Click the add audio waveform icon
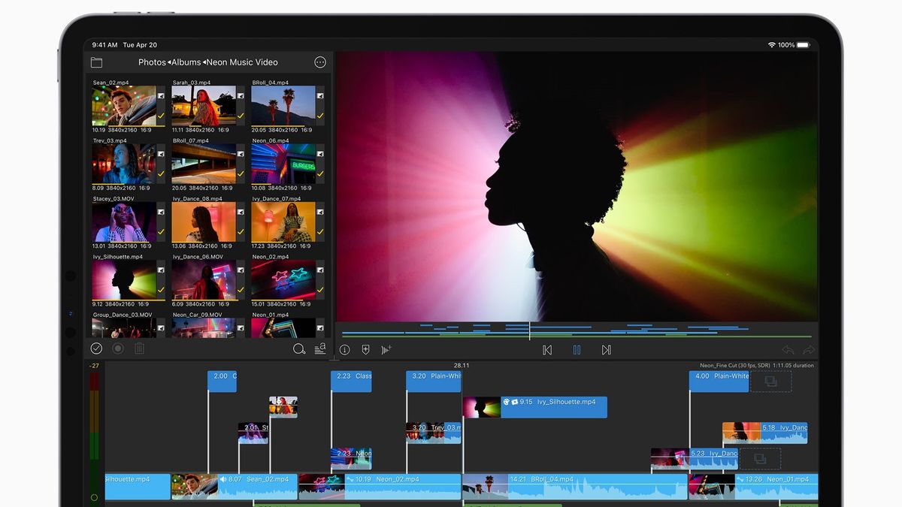The height and width of the screenshot is (507, 902). pyautogui.click(x=386, y=350)
